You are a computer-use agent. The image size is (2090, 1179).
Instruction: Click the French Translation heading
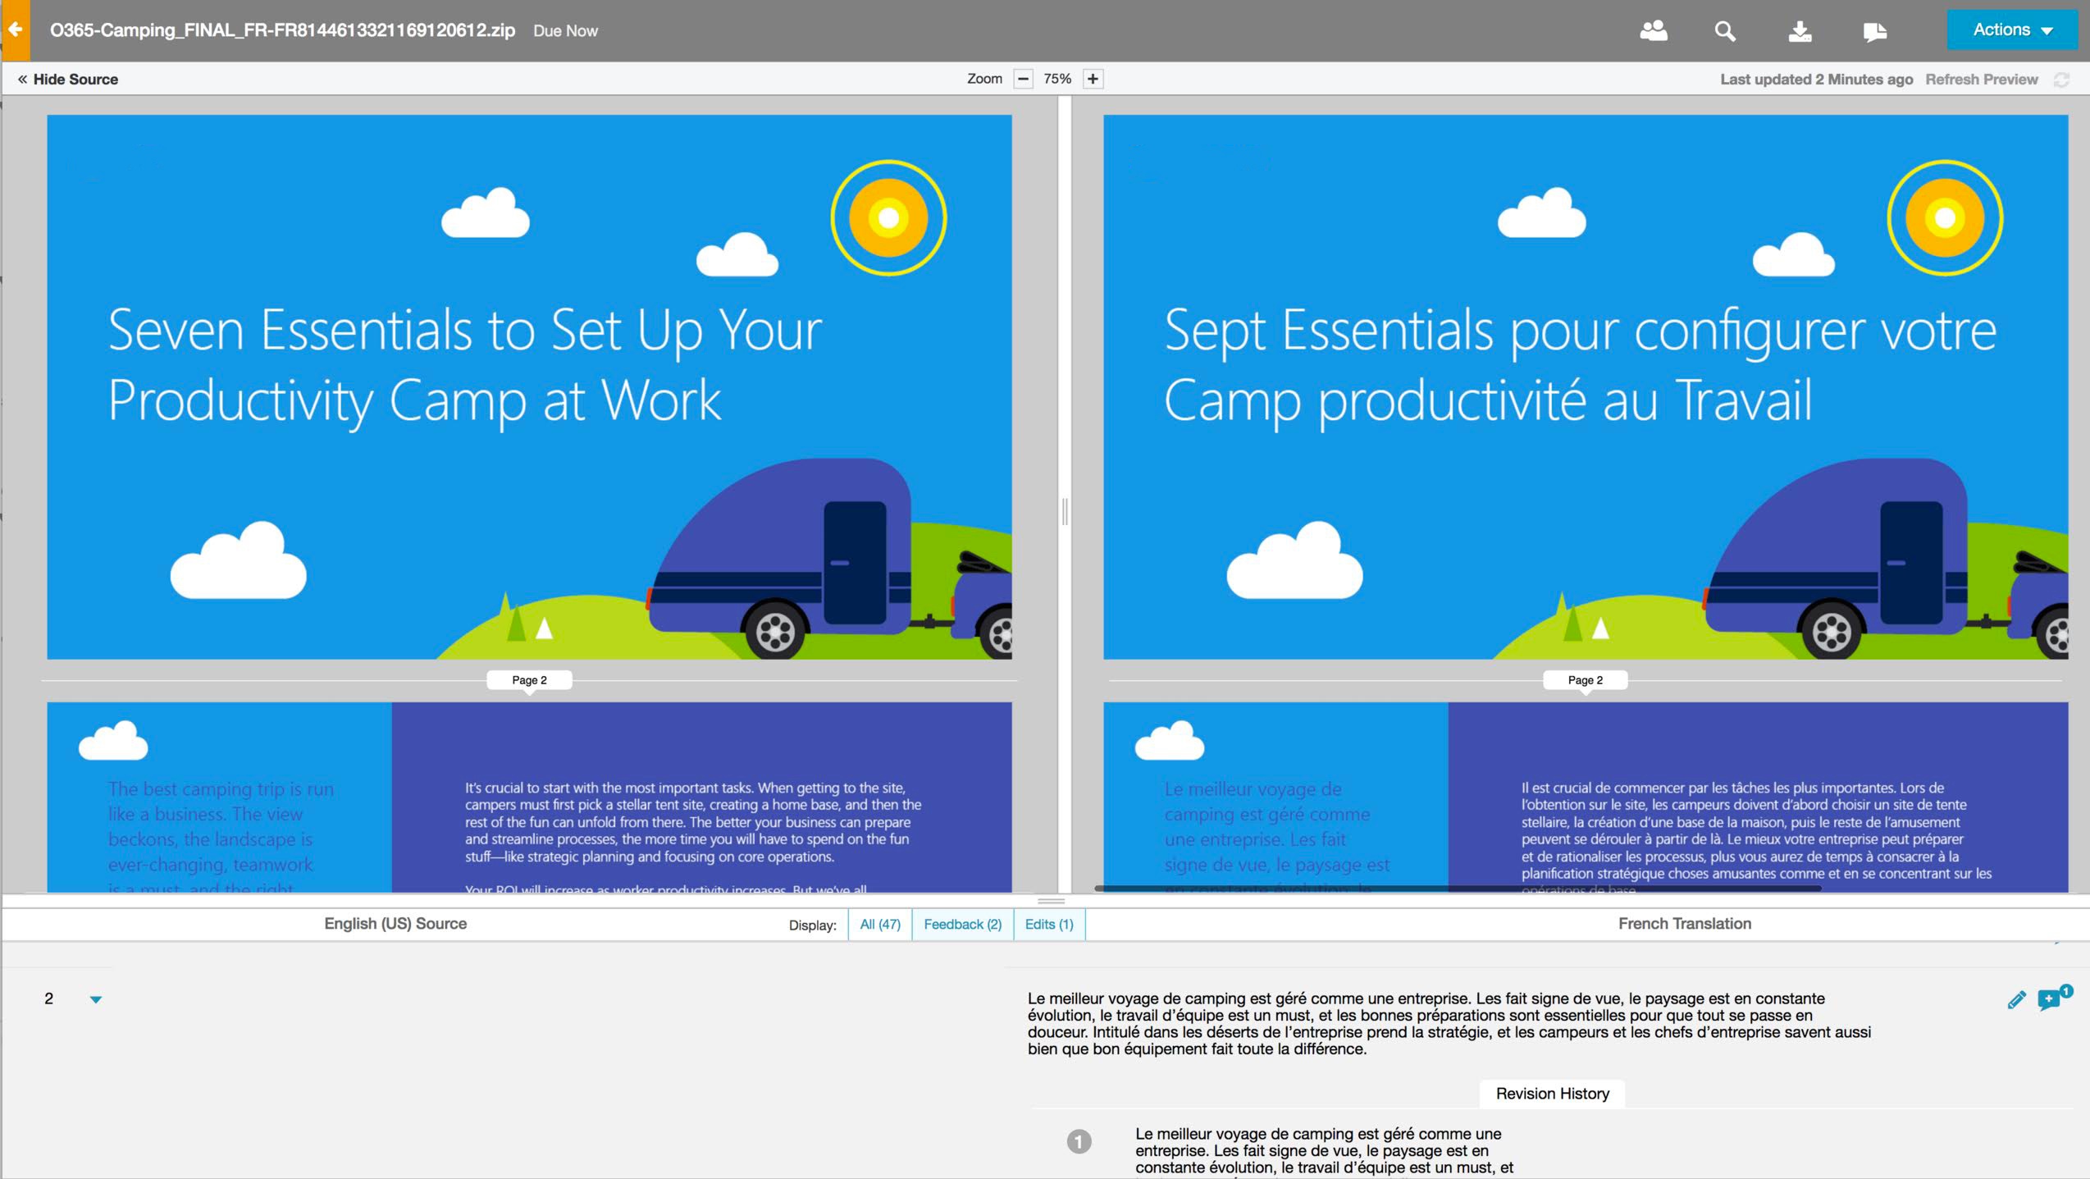click(x=1685, y=924)
